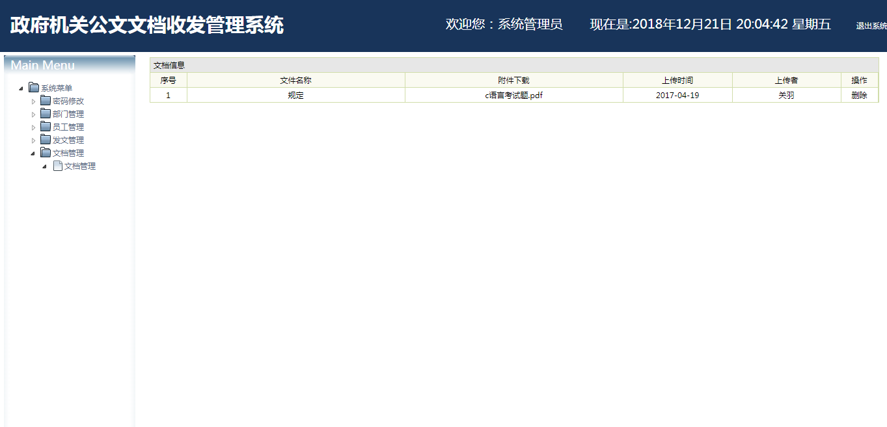Collapse the 系统菜单 root node arrow
The width and height of the screenshot is (887, 427).
pos(21,88)
